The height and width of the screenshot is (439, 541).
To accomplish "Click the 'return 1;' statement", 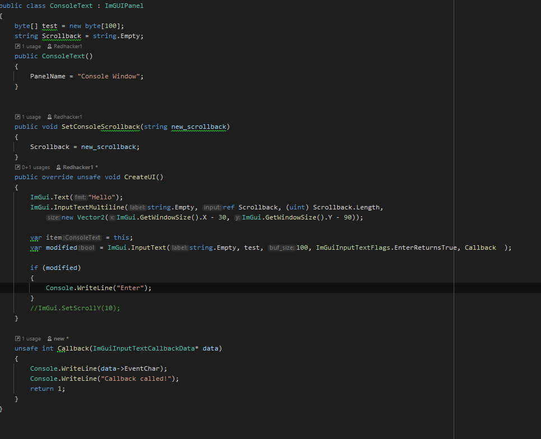I will [48, 389].
